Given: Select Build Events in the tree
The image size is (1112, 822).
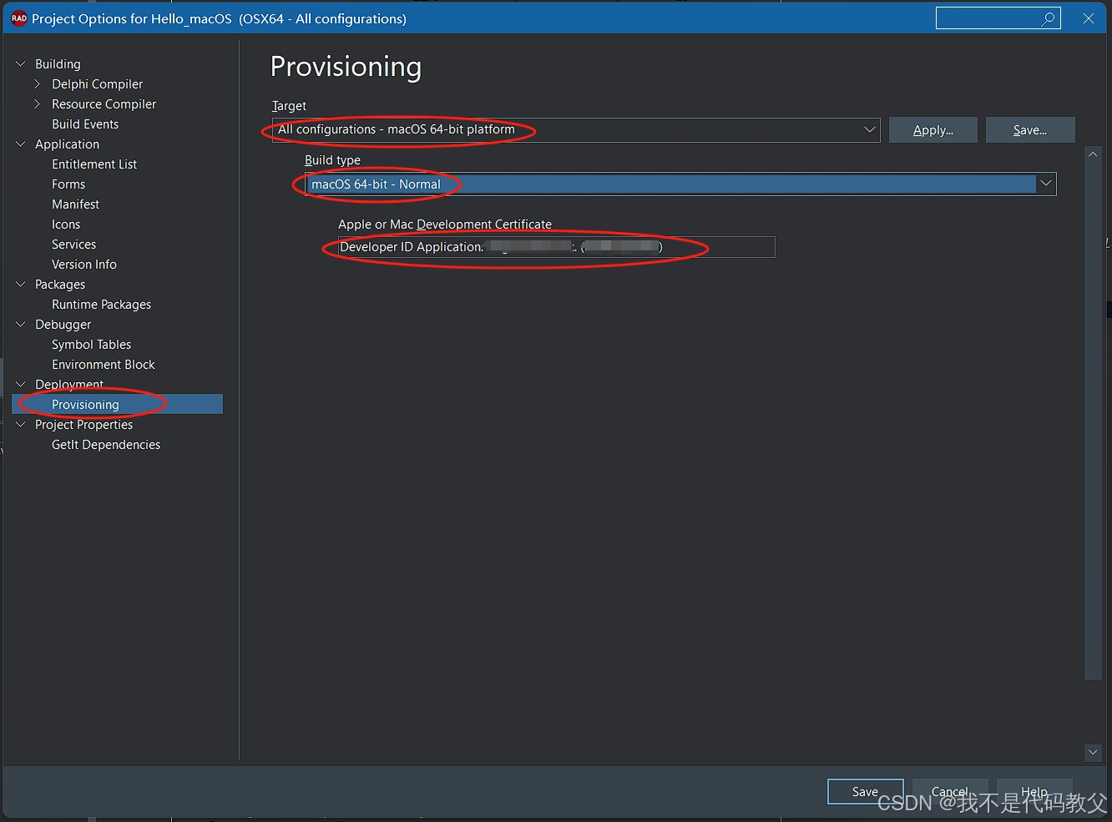Looking at the screenshot, I should 85,124.
